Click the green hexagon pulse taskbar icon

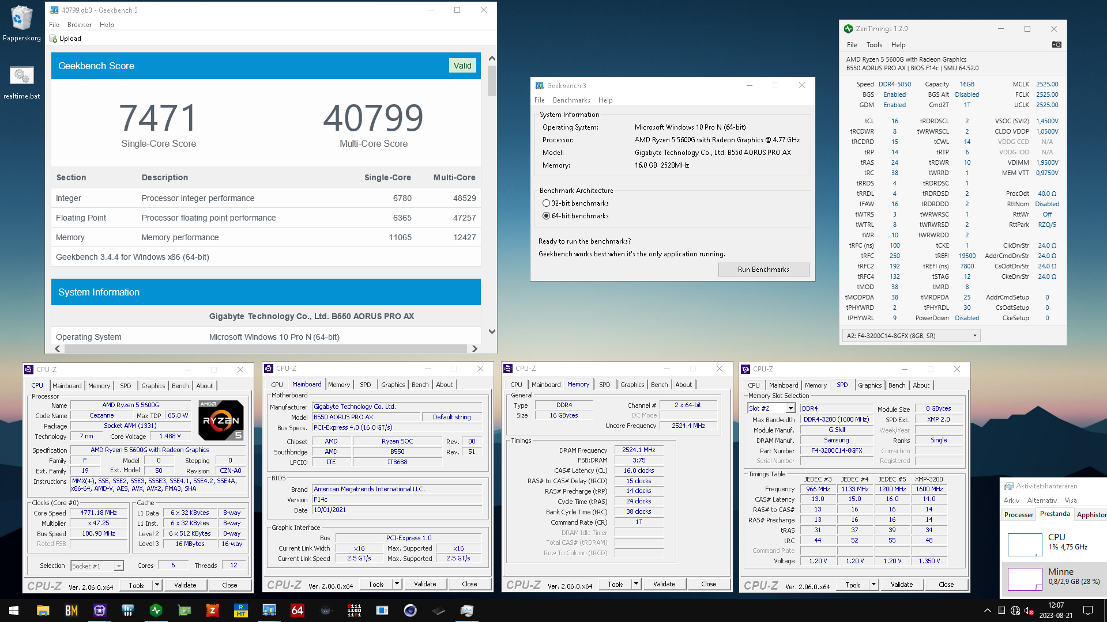156,610
